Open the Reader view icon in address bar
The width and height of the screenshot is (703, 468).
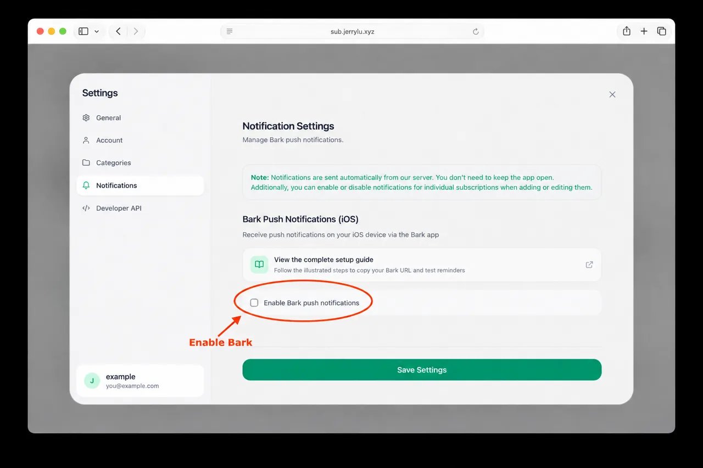tap(230, 31)
